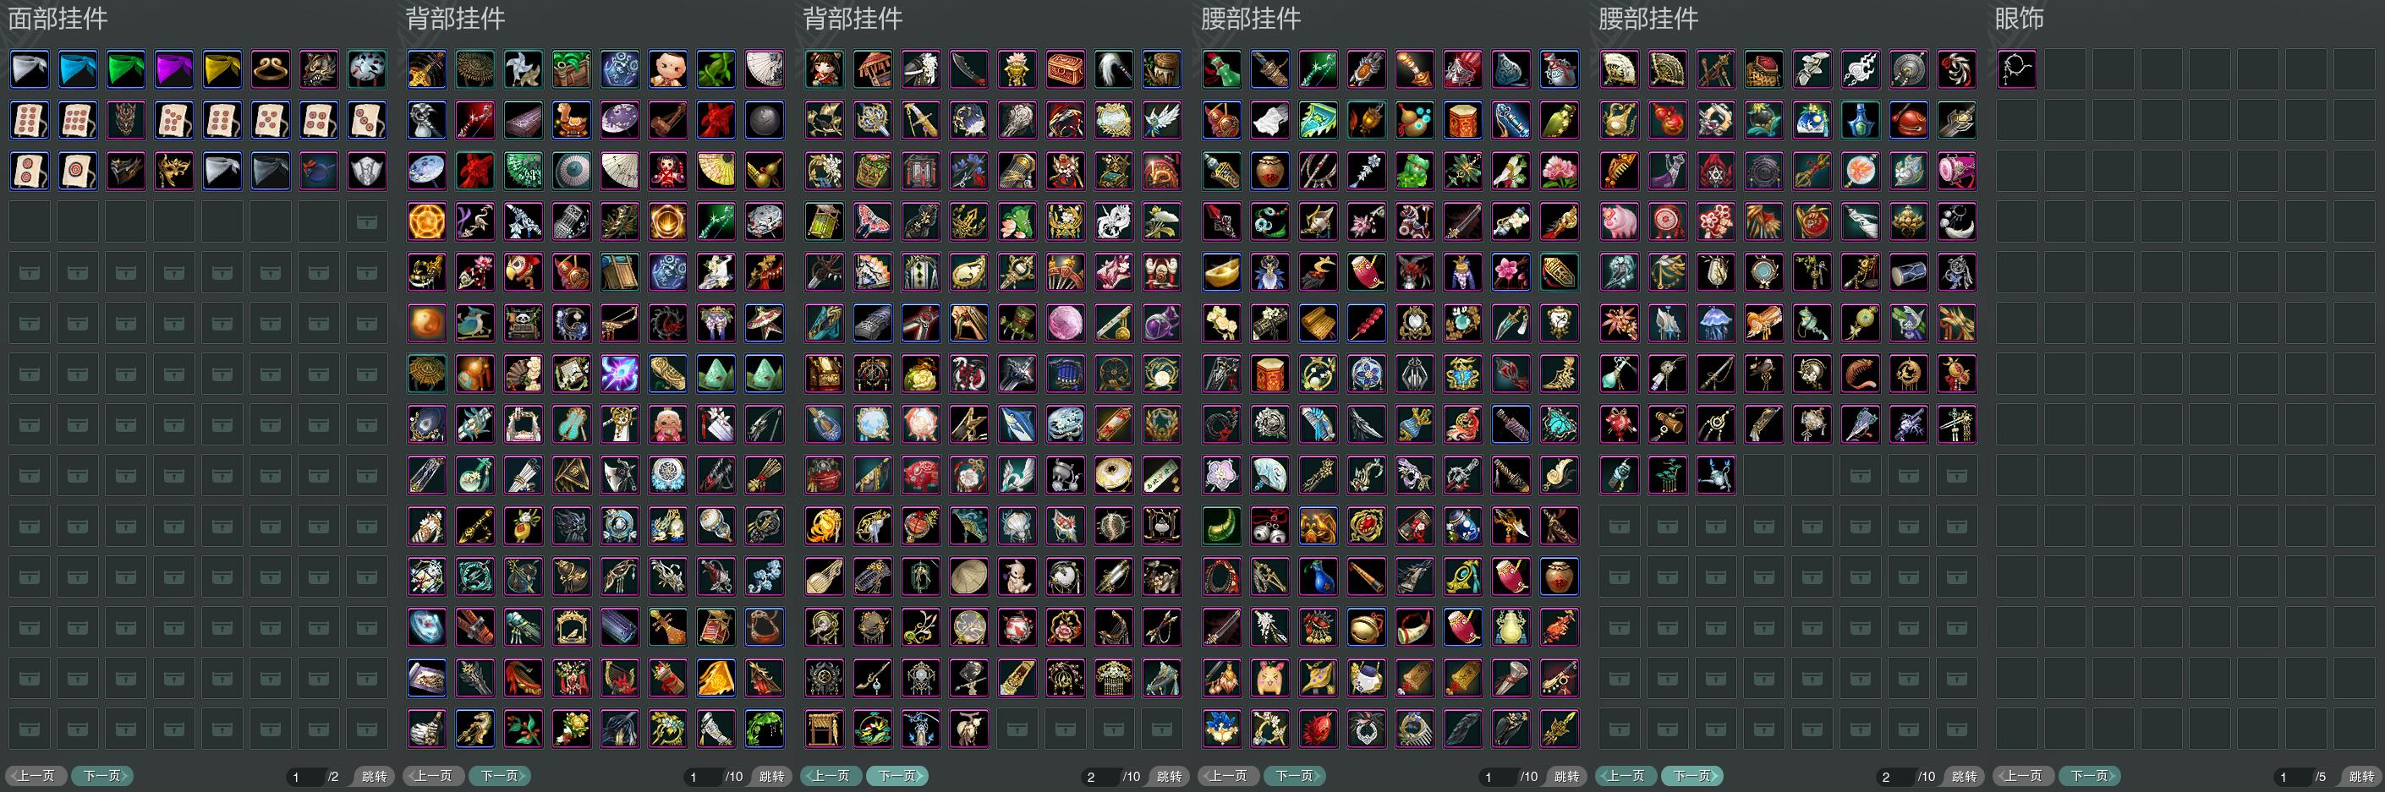Select the baby doll back accessory
The image size is (2385, 792).
pyautogui.click(x=667, y=69)
